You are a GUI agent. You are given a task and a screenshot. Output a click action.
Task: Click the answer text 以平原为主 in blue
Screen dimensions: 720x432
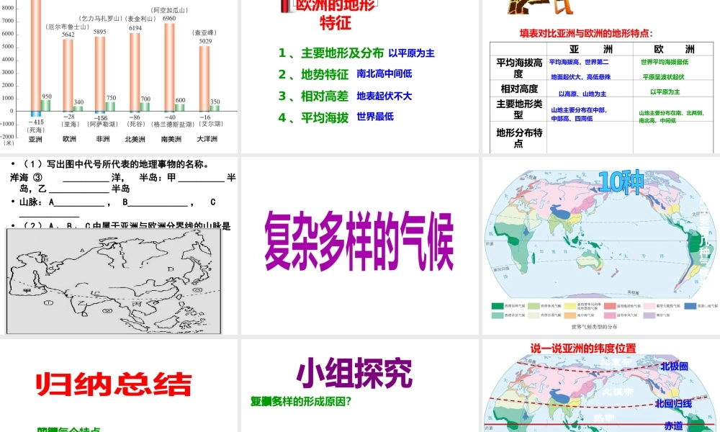tap(411, 53)
